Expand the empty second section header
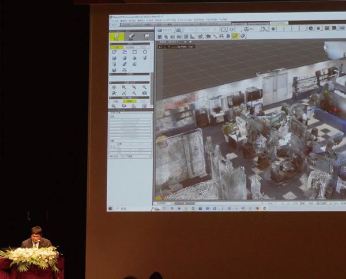This screenshot has width=346, height=279. (130, 74)
